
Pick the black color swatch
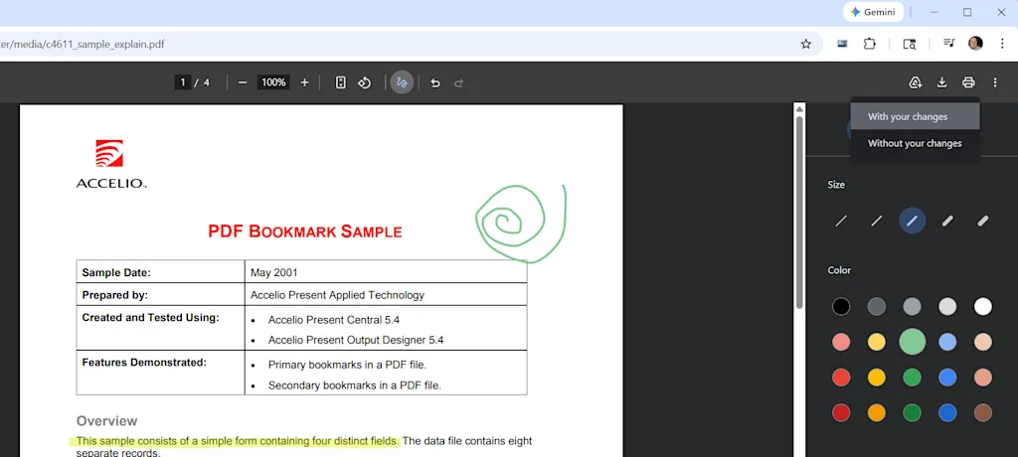coord(841,307)
